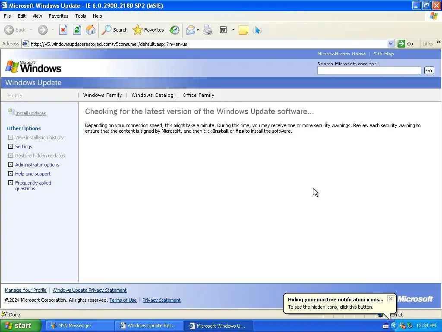The width and height of the screenshot is (442, 332).
Task: Open the Favorites menu
Action: coord(58,16)
